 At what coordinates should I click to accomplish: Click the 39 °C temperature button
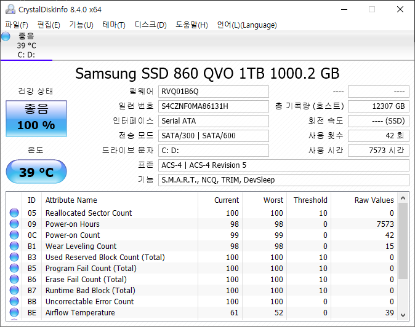pos(36,171)
